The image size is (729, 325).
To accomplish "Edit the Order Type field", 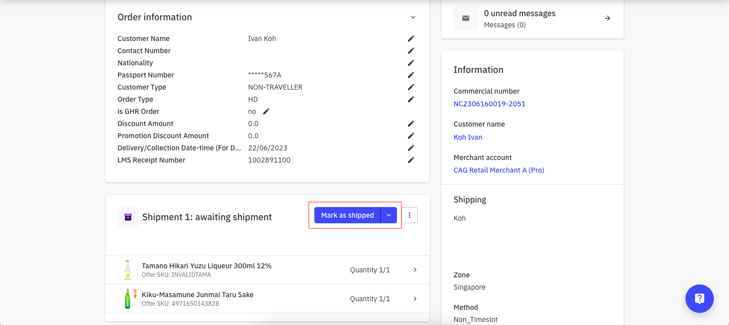I will (411, 99).
